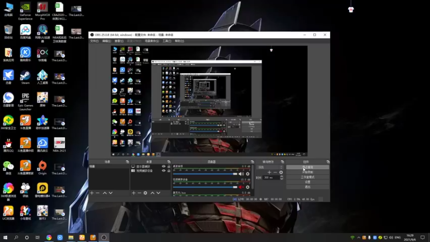Open transition properties gear in 转场特效 panel

(281, 172)
